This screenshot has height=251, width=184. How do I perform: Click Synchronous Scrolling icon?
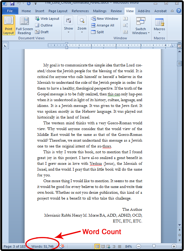click(125, 25)
